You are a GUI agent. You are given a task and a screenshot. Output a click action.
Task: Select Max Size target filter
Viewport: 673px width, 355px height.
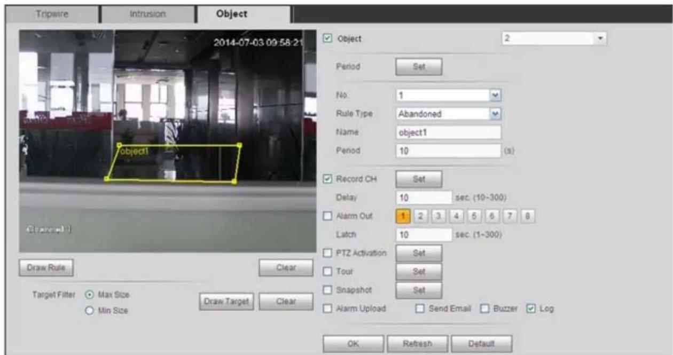click(x=89, y=295)
